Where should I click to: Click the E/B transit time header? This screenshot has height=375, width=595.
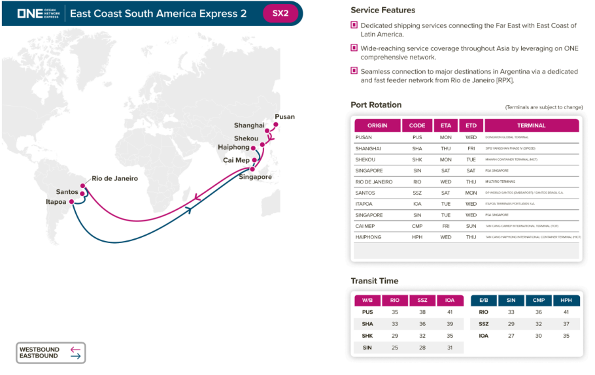pyautogui.click(x=483, y=301)
